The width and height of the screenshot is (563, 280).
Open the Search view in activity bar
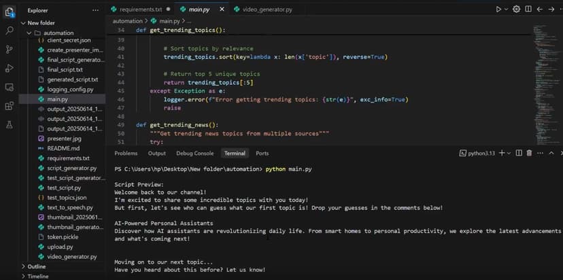[x=10, y=31]
